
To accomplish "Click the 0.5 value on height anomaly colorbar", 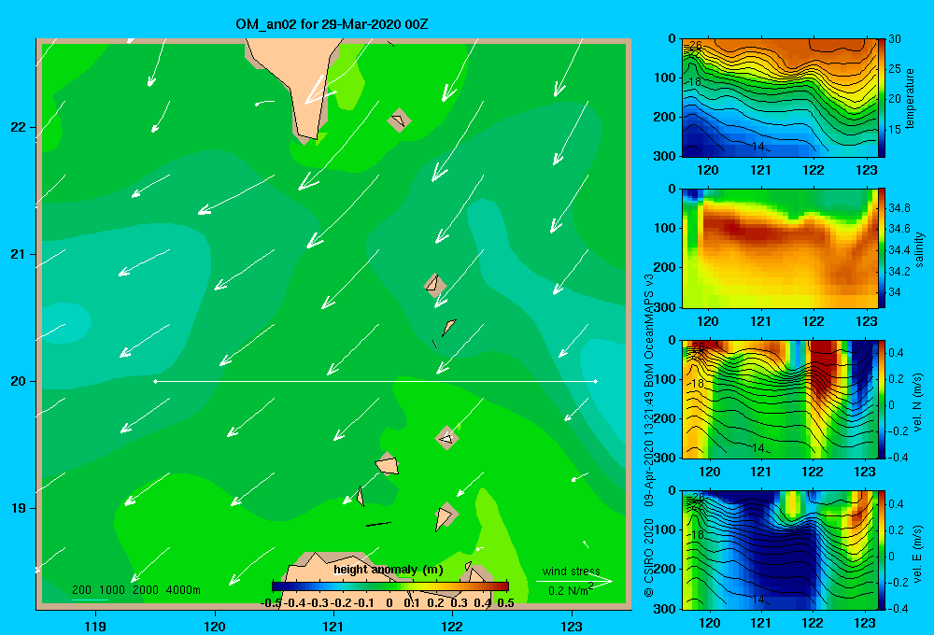I will [x=505, y=603].
